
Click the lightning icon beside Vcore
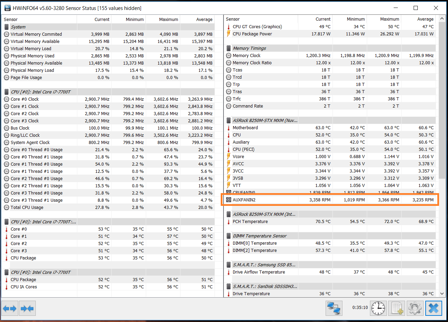click(x=229, y=156)
